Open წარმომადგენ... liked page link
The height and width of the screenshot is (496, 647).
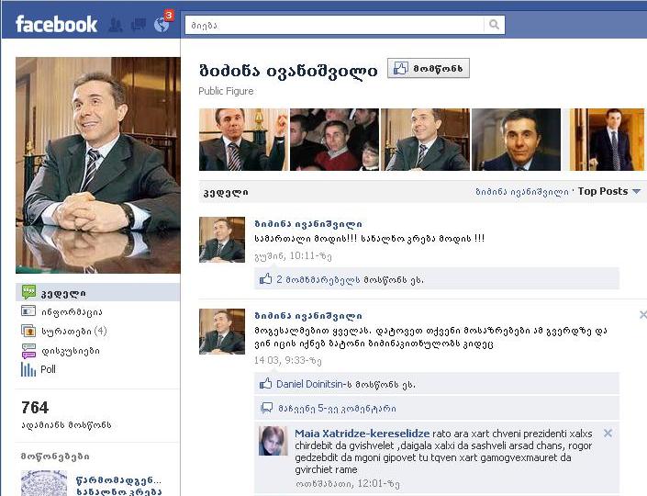pos(118,486)
